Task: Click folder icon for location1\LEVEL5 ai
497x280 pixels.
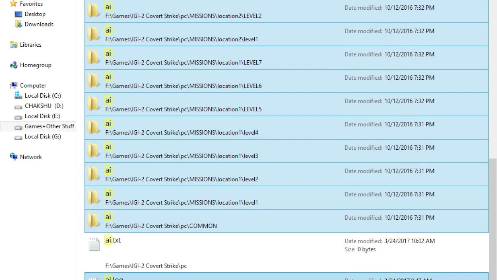Action: click(93, 104)
